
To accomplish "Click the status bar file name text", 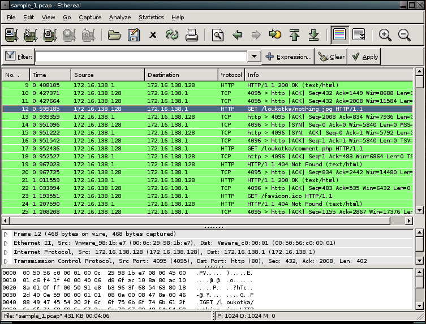I will [57, 316].
